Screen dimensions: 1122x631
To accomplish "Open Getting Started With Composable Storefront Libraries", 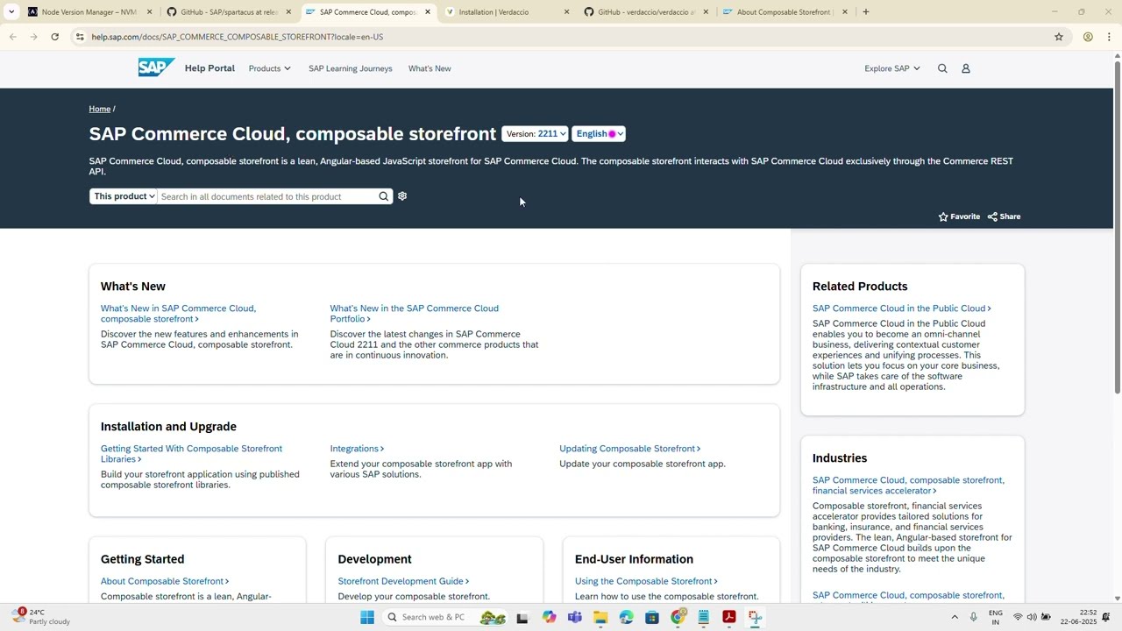I will [191, 454].
